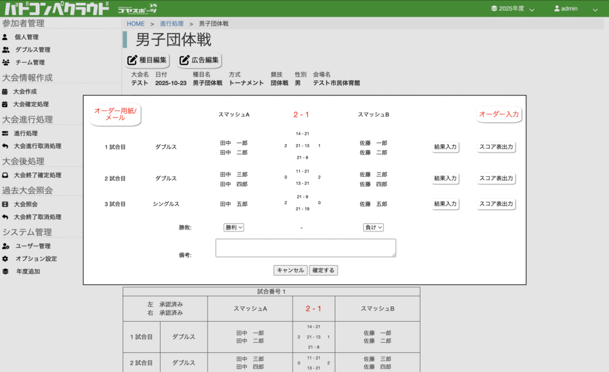Viewport: 609px width, 372px height.
Task: Click the layers icon beside 年度追加
Action: point(5,272)
